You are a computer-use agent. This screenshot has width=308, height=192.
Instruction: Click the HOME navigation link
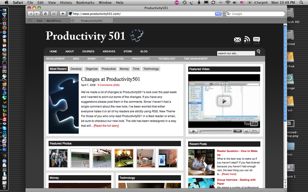[x=53, y=51]
